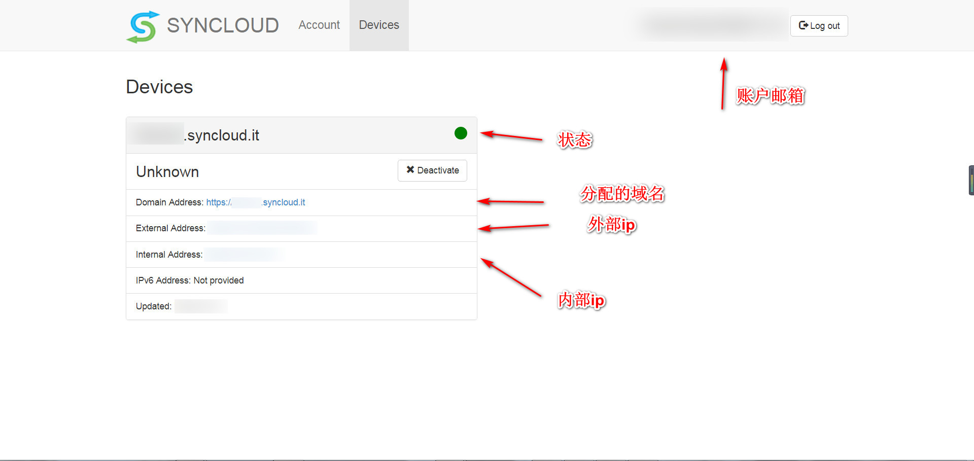This screenshot has width=974, height=461.
Task: Click the Domain Address label
Action: [169, 202]
